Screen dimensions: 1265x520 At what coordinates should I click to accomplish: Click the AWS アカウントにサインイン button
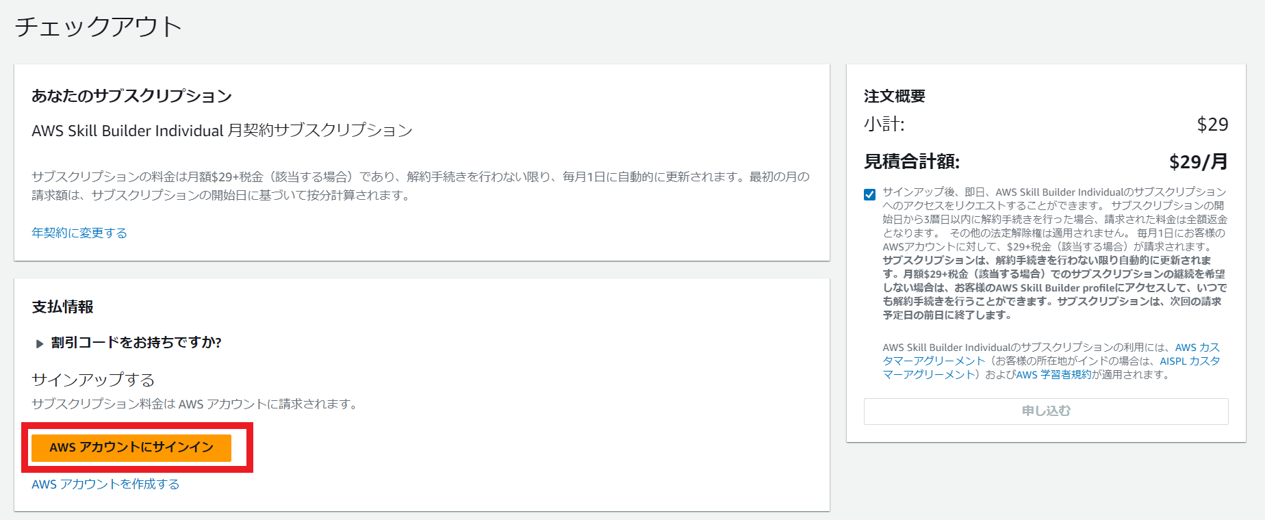(131, 447)
